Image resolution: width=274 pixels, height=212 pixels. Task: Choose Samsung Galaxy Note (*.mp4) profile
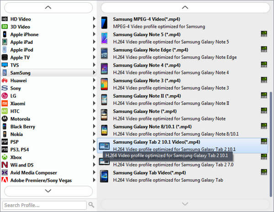(183, 115)
